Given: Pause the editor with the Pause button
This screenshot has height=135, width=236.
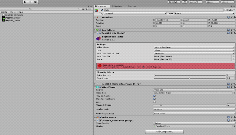Looking at the screenshot, I should pos(30,2).
